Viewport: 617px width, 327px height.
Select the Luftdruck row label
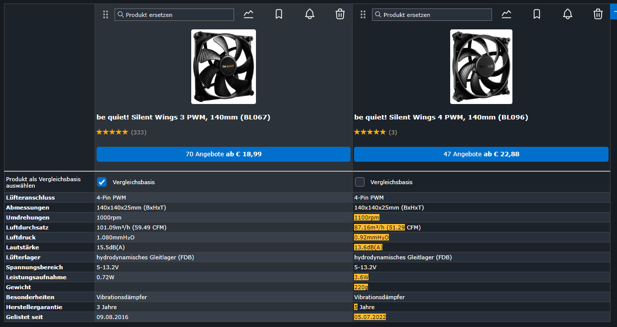(21, 237)
